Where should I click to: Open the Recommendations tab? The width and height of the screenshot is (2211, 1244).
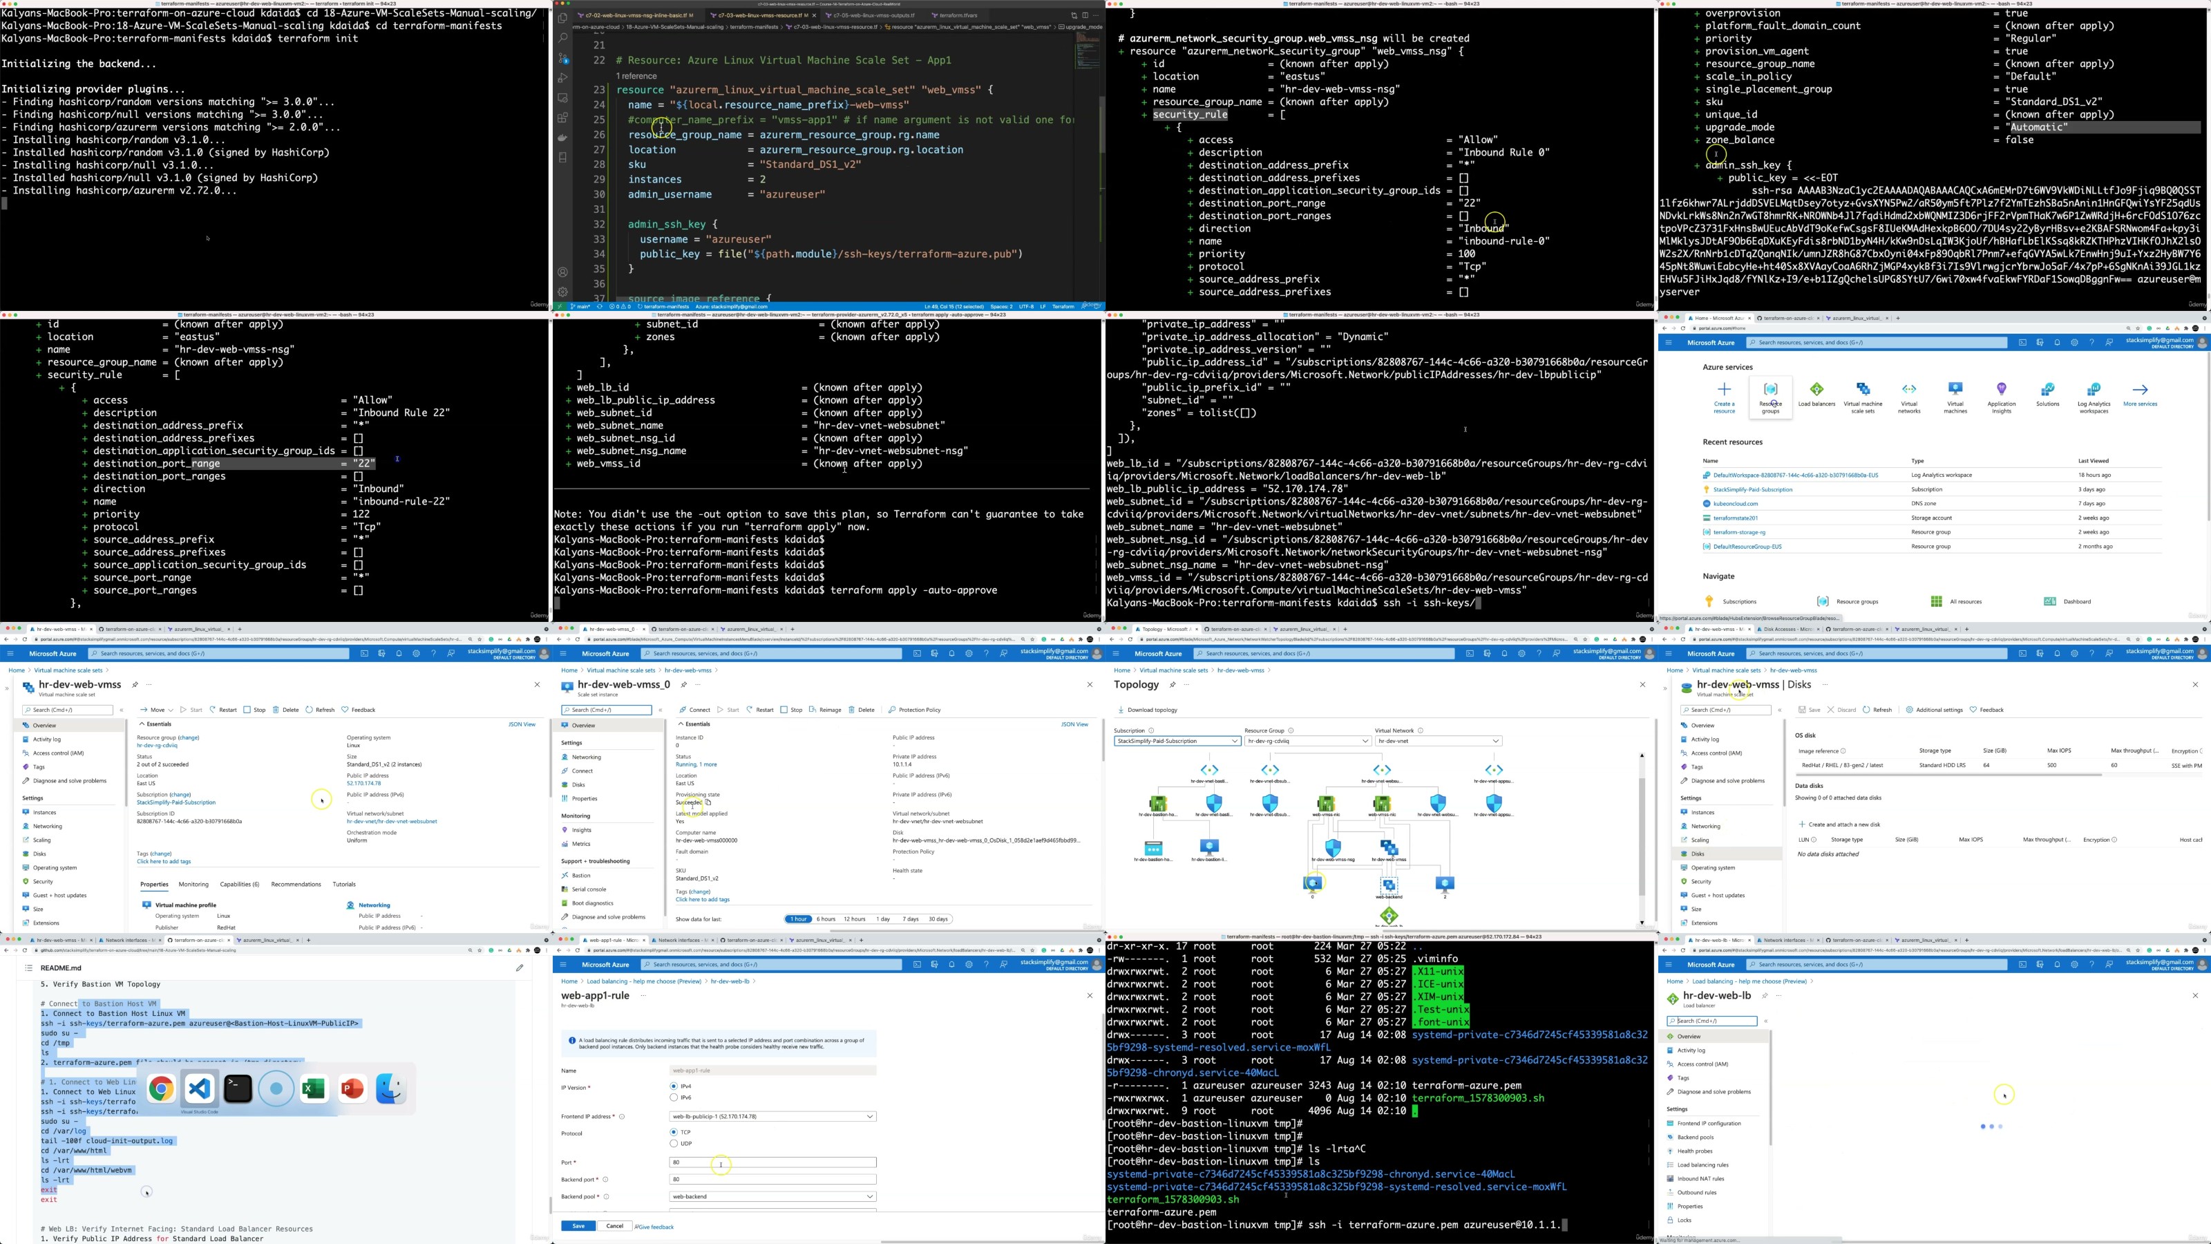[x=295, y=885]
